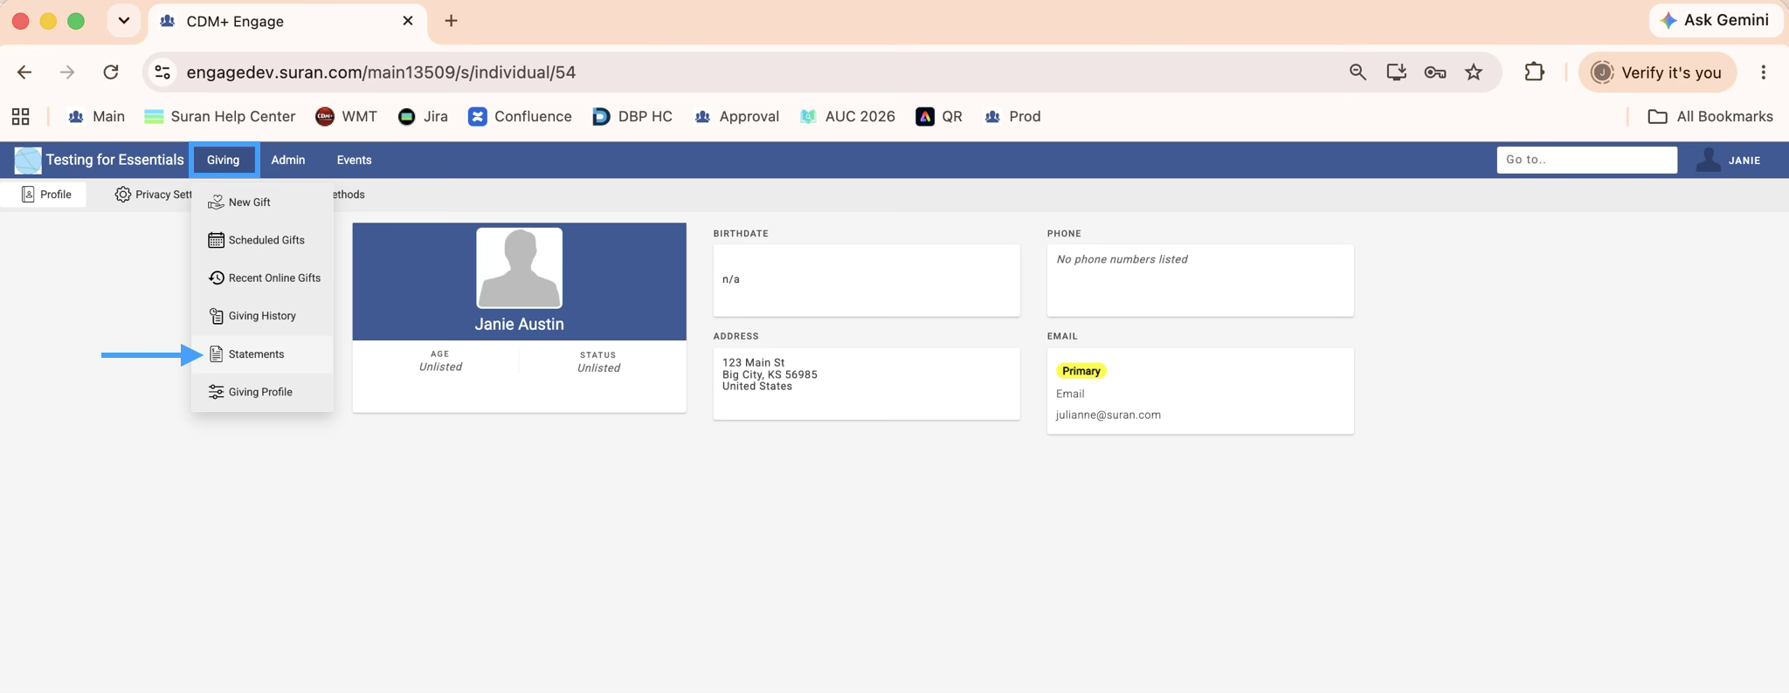Select Recent Online Gifts menu item

pyautogui.click(x=262, y=278)
